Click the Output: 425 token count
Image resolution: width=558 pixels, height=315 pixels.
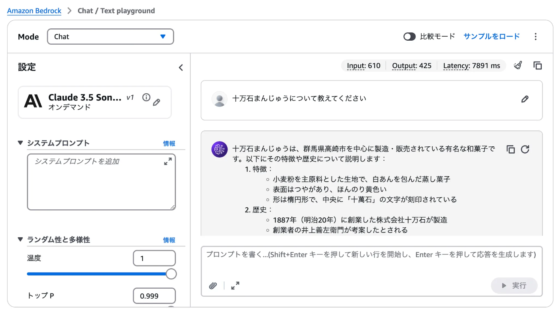[412, 66]
